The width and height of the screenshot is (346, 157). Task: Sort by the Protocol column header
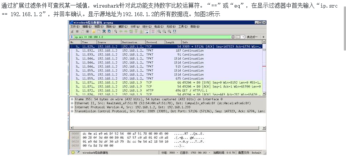[155, 42]
